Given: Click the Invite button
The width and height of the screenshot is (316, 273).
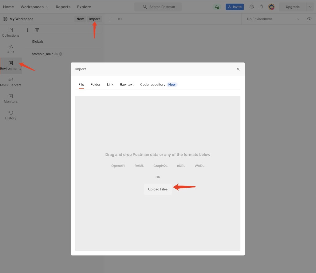Looking at the screenshot, I should (x=235, y=7).
